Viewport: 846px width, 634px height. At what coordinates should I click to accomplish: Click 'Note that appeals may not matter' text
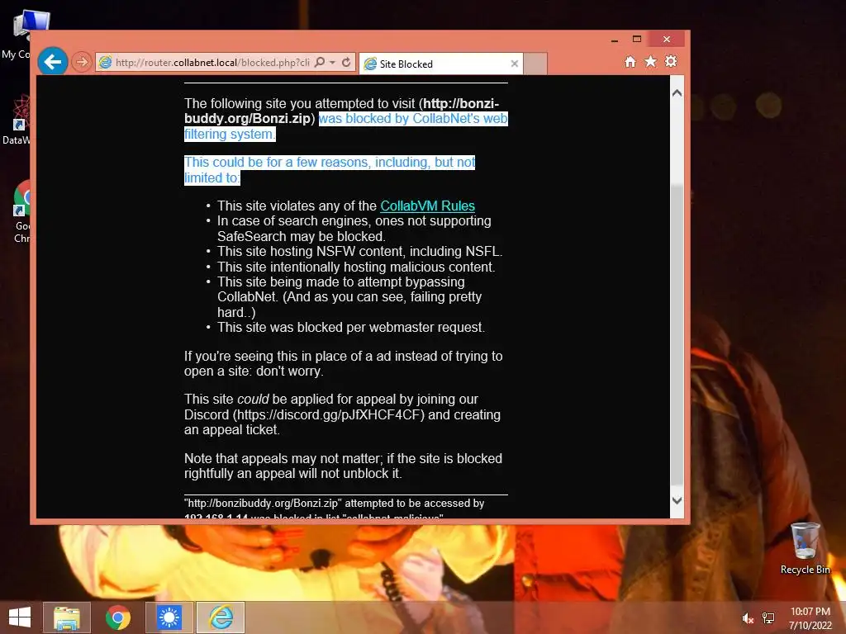pyautogui.click(x=343, y=466)
